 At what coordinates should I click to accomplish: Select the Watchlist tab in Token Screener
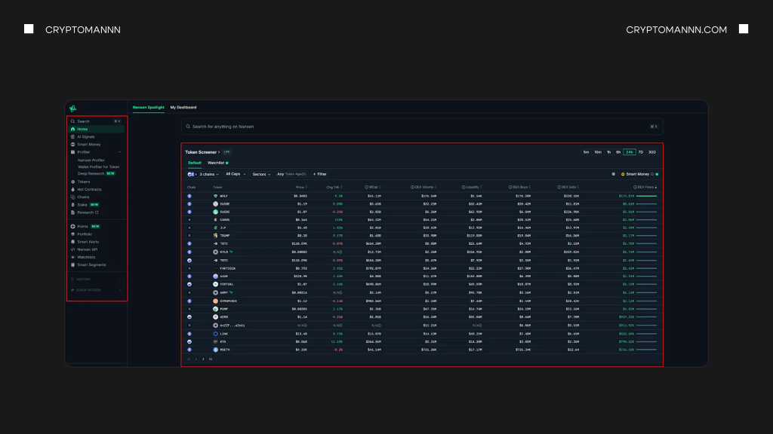[x=217, y=163]
